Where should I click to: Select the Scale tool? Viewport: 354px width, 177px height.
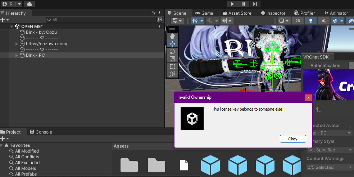[x=172, y=59]
